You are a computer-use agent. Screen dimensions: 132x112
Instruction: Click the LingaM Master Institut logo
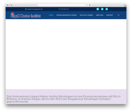pyautogui.click(x=26, y=15)
